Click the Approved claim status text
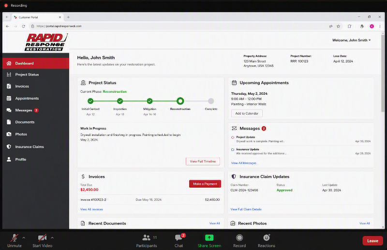 pos(284,190)
